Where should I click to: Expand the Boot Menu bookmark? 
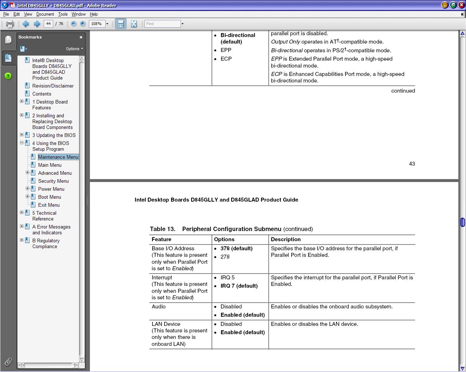pos(27,197)
